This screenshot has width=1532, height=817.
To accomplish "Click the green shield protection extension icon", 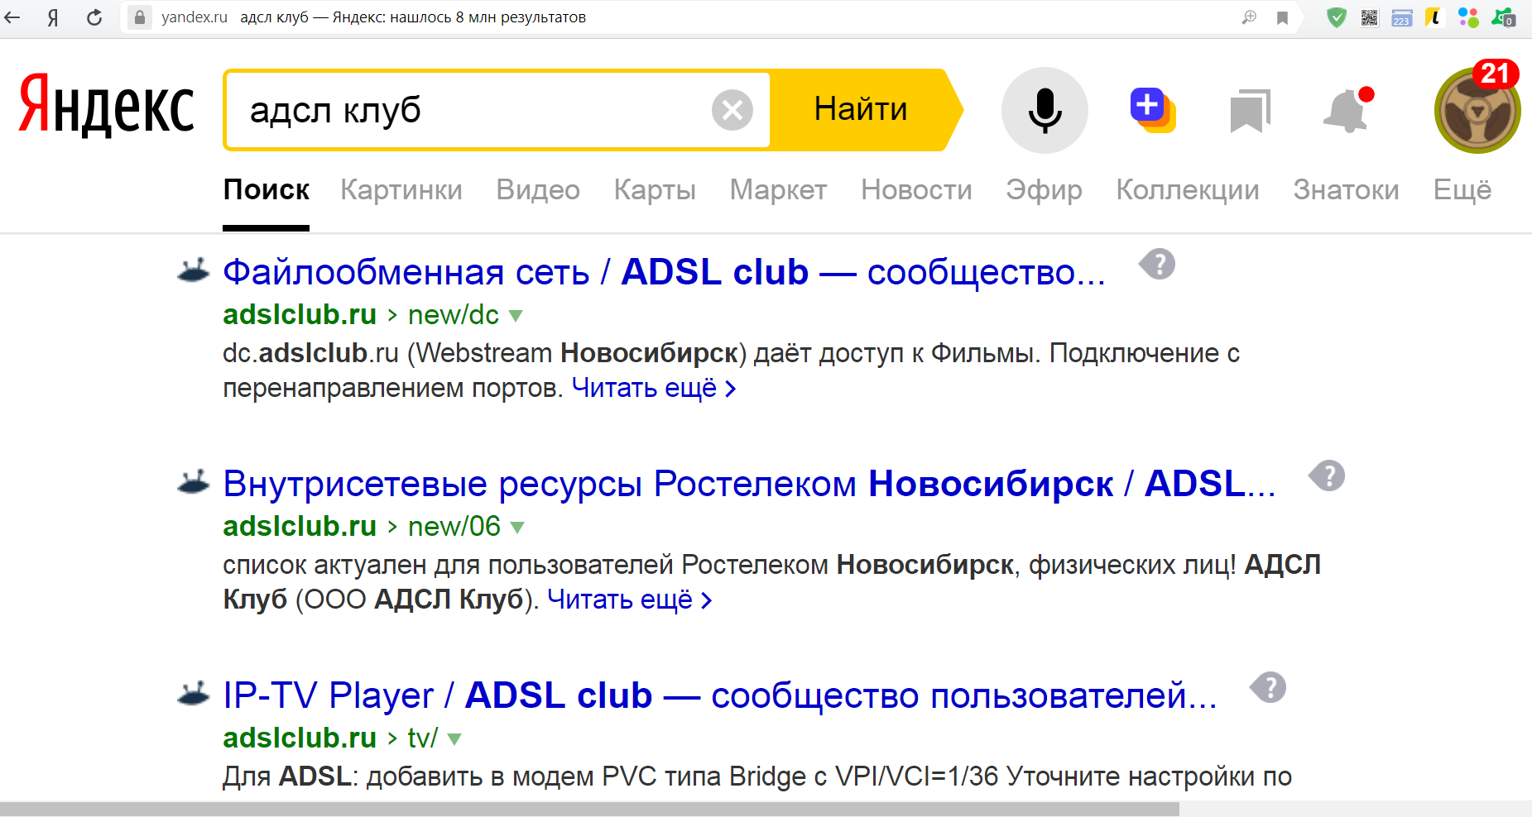I will click(x=1336, y=17).
